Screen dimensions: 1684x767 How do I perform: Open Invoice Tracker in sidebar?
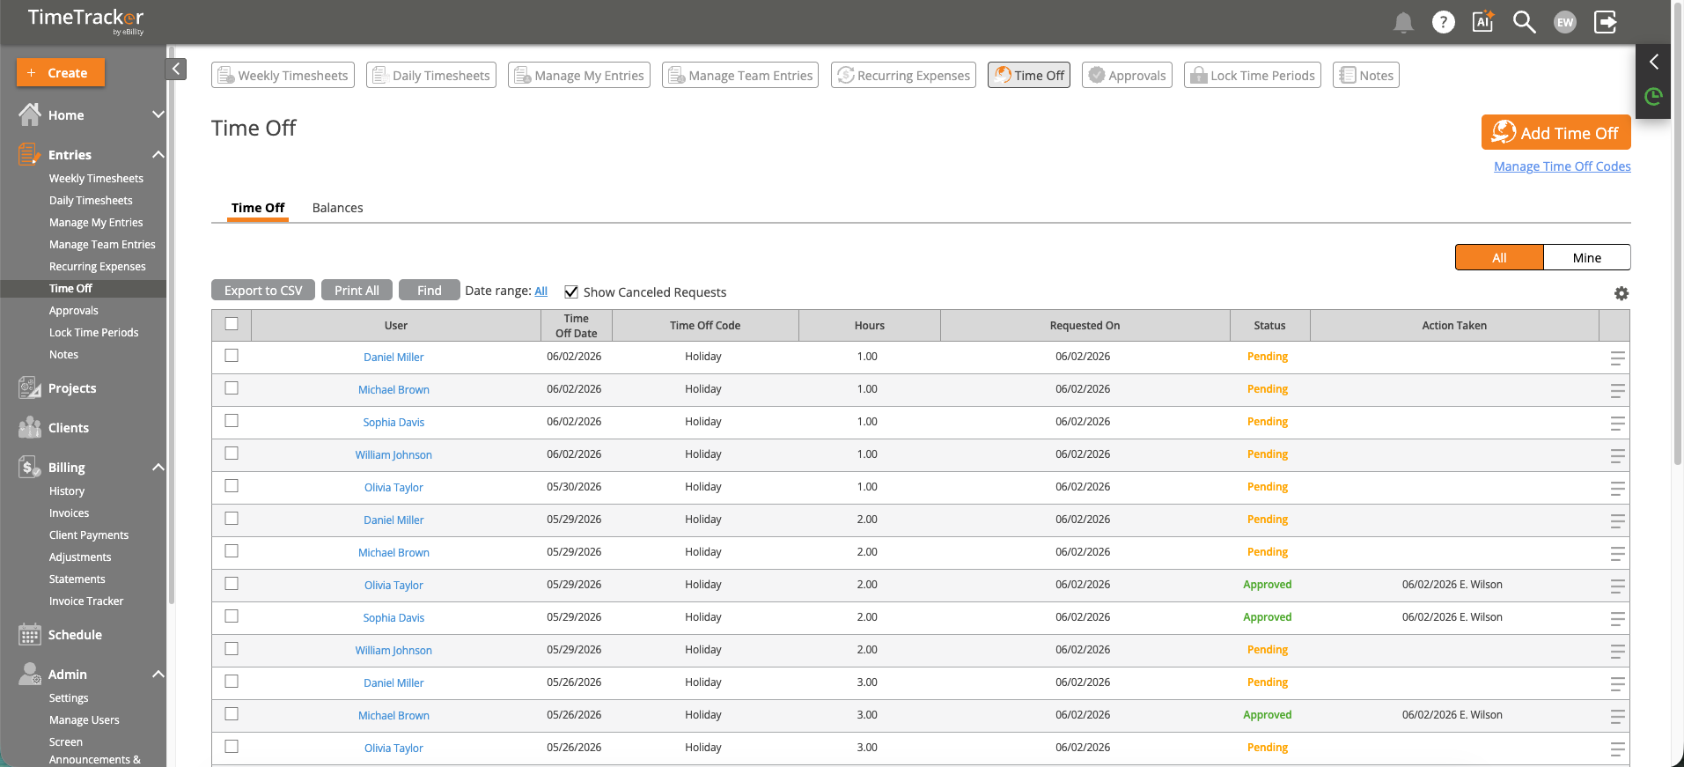pos(86,601)
